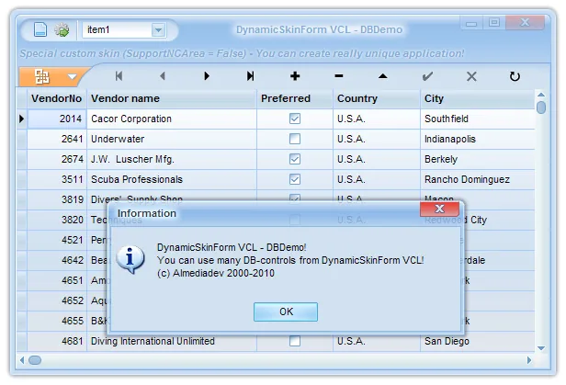Advance to next record arrow

207,76
